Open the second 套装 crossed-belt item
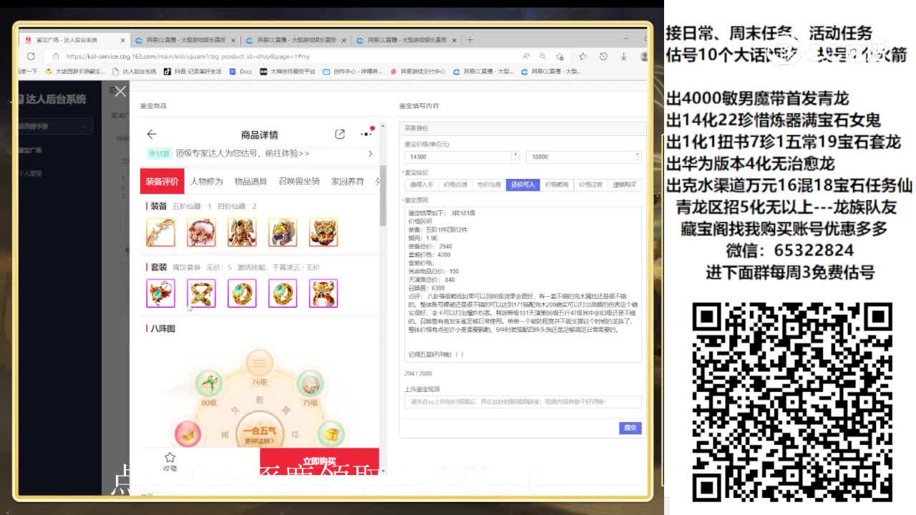This screenshot has width=916, height=515. pos(201,293)
